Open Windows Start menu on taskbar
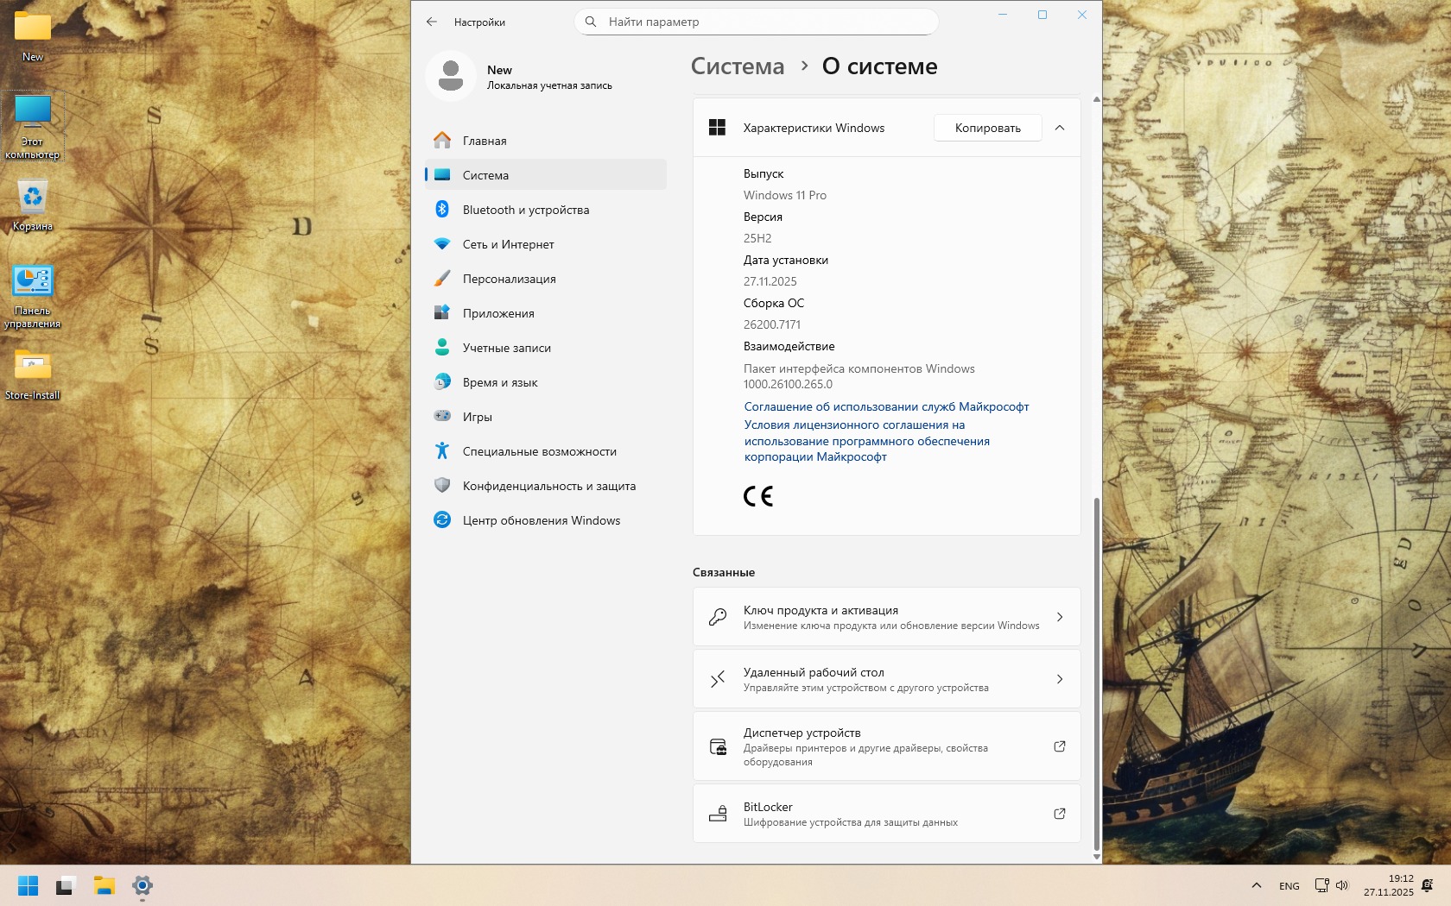This screenshot has width=1451, height=906. (28, 885)
